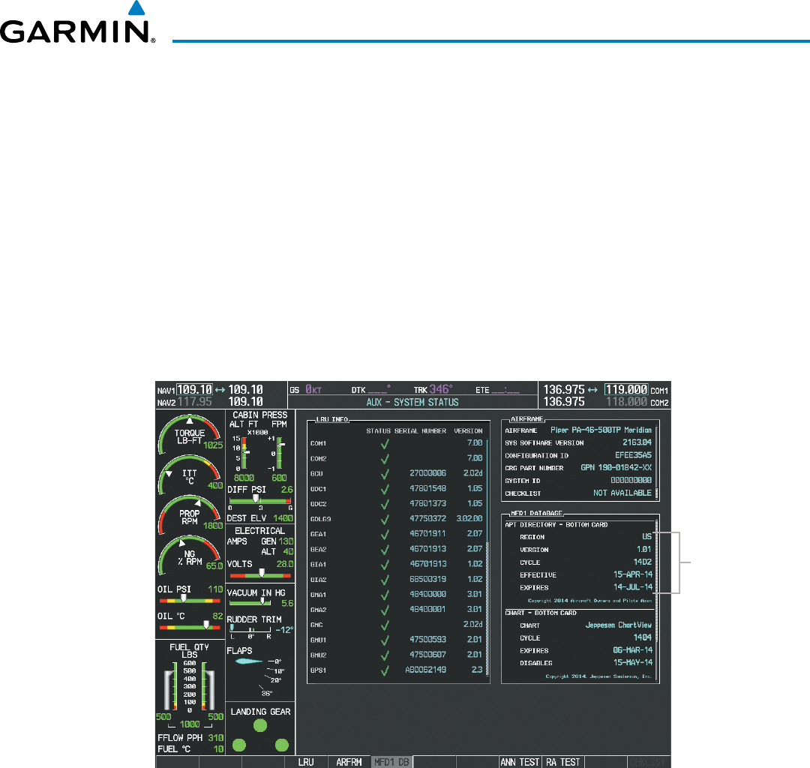The width and height of the screenshot is (810, 768).
Task: Click configuration ID EFEE35A5
Action: click(x=633, y=455)
